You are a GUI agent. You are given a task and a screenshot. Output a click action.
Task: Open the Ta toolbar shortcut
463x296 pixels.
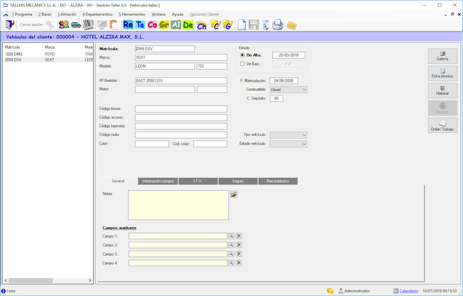140,25
